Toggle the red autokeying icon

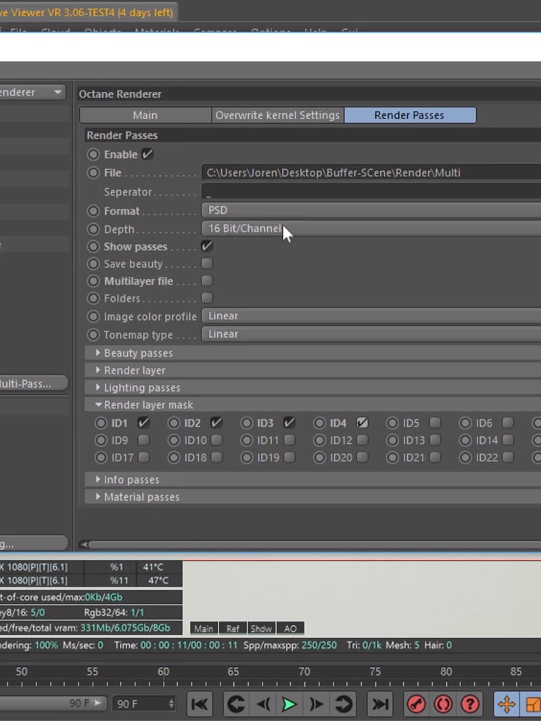coord(443,704)
